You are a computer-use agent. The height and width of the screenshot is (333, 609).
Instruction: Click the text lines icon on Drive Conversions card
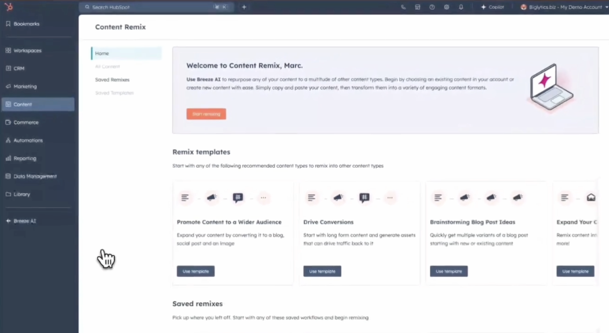coord(312,197)
